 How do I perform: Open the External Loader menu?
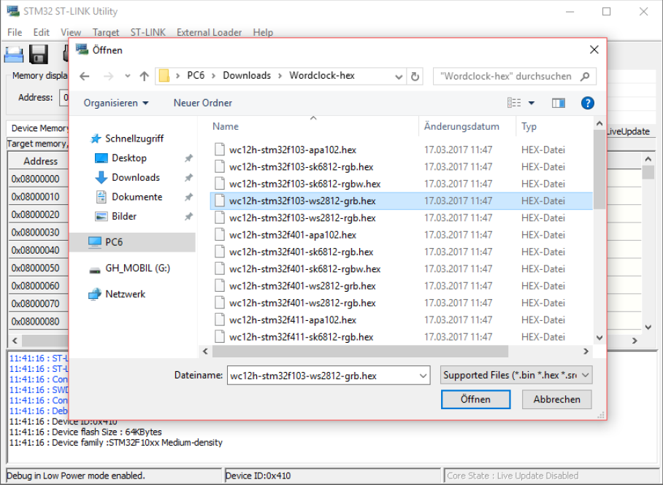point(209,32)
